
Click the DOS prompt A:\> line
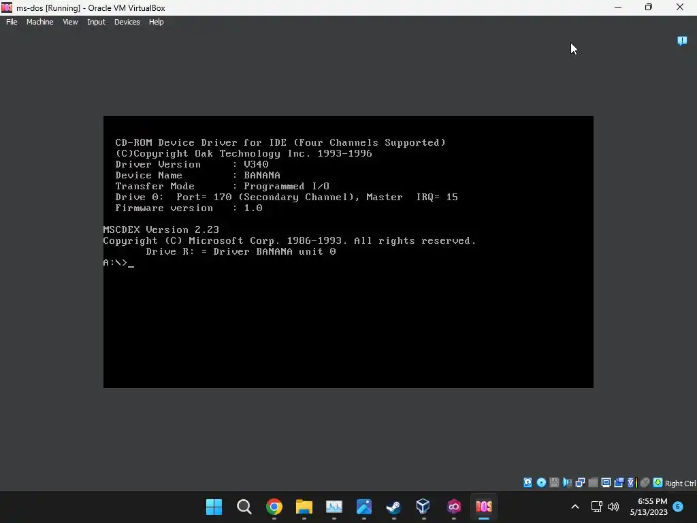tap(118, 263)
